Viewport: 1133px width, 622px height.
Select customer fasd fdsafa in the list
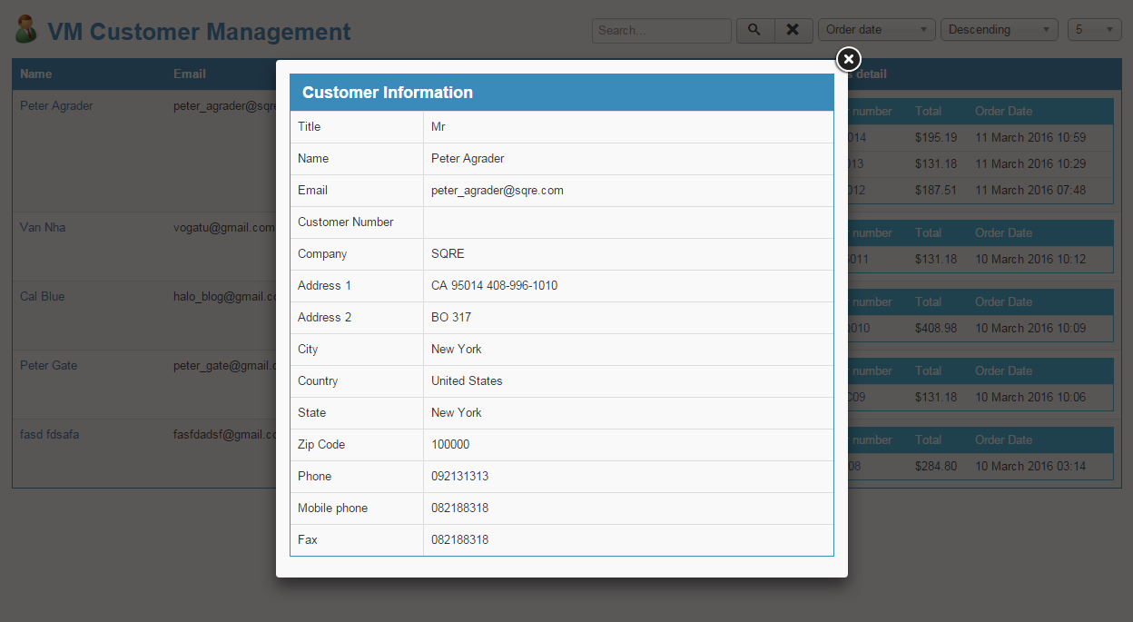coord(49,434)
